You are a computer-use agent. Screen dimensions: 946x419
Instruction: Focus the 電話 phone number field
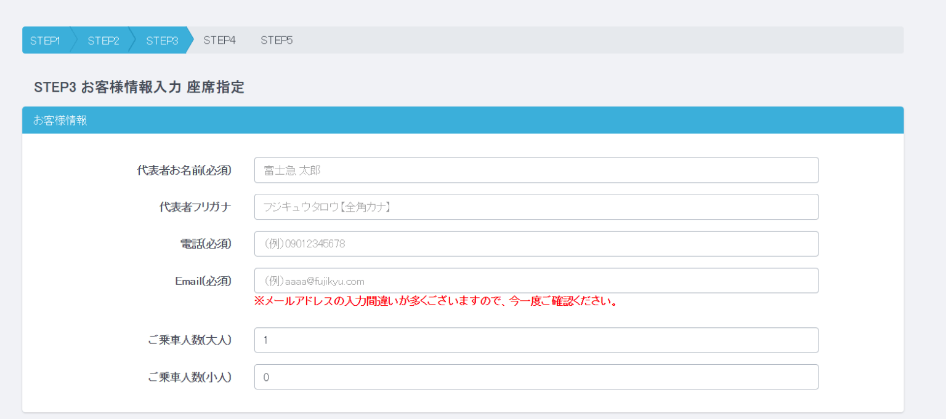(x=536, y=244)
